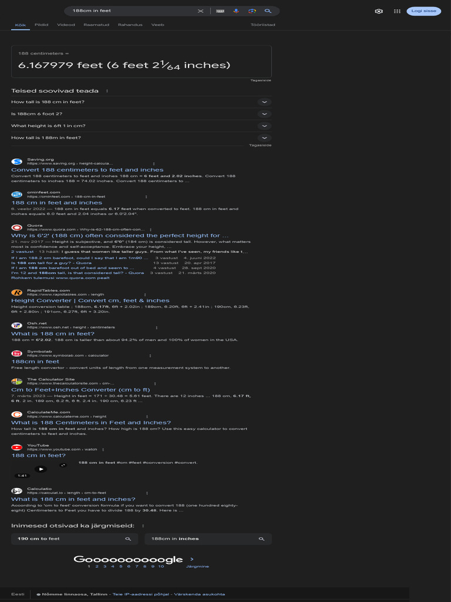Expand 'Is 188cm 6 foot 2?' question
The image size is (451, 602).
pos(141,114)
